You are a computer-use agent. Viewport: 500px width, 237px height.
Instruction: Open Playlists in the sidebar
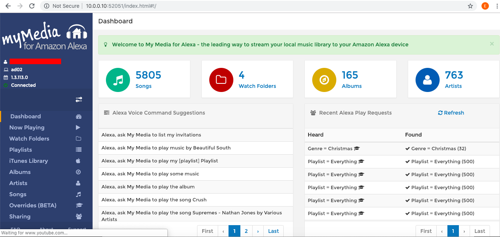click(46, 150)
